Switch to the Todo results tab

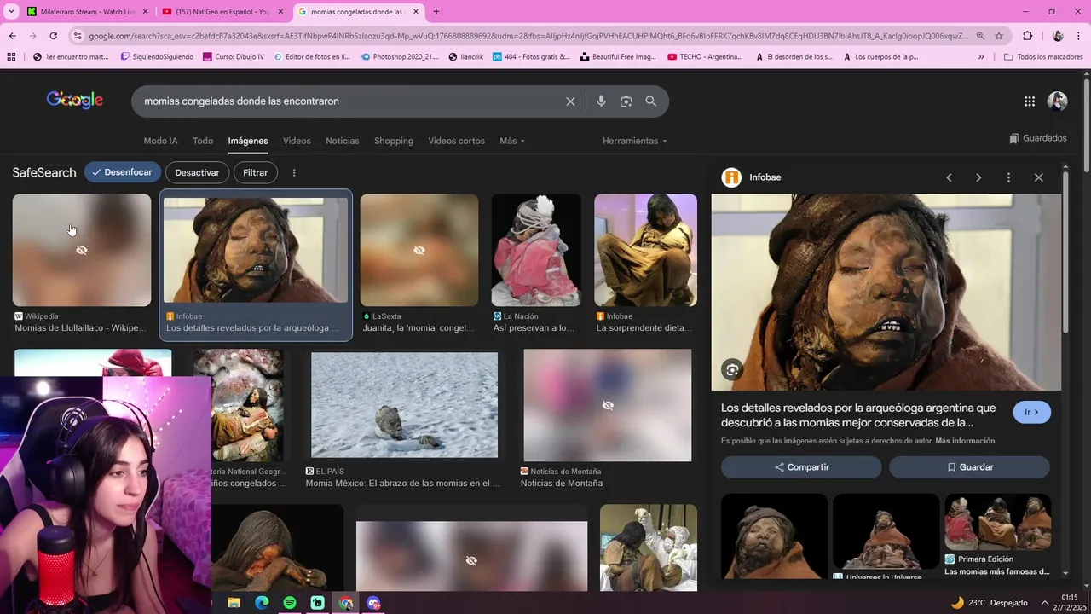point(203,141)
